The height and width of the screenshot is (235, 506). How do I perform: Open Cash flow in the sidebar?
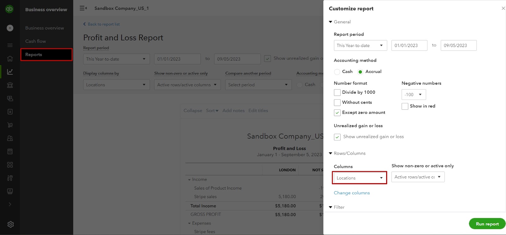(36, 41)
